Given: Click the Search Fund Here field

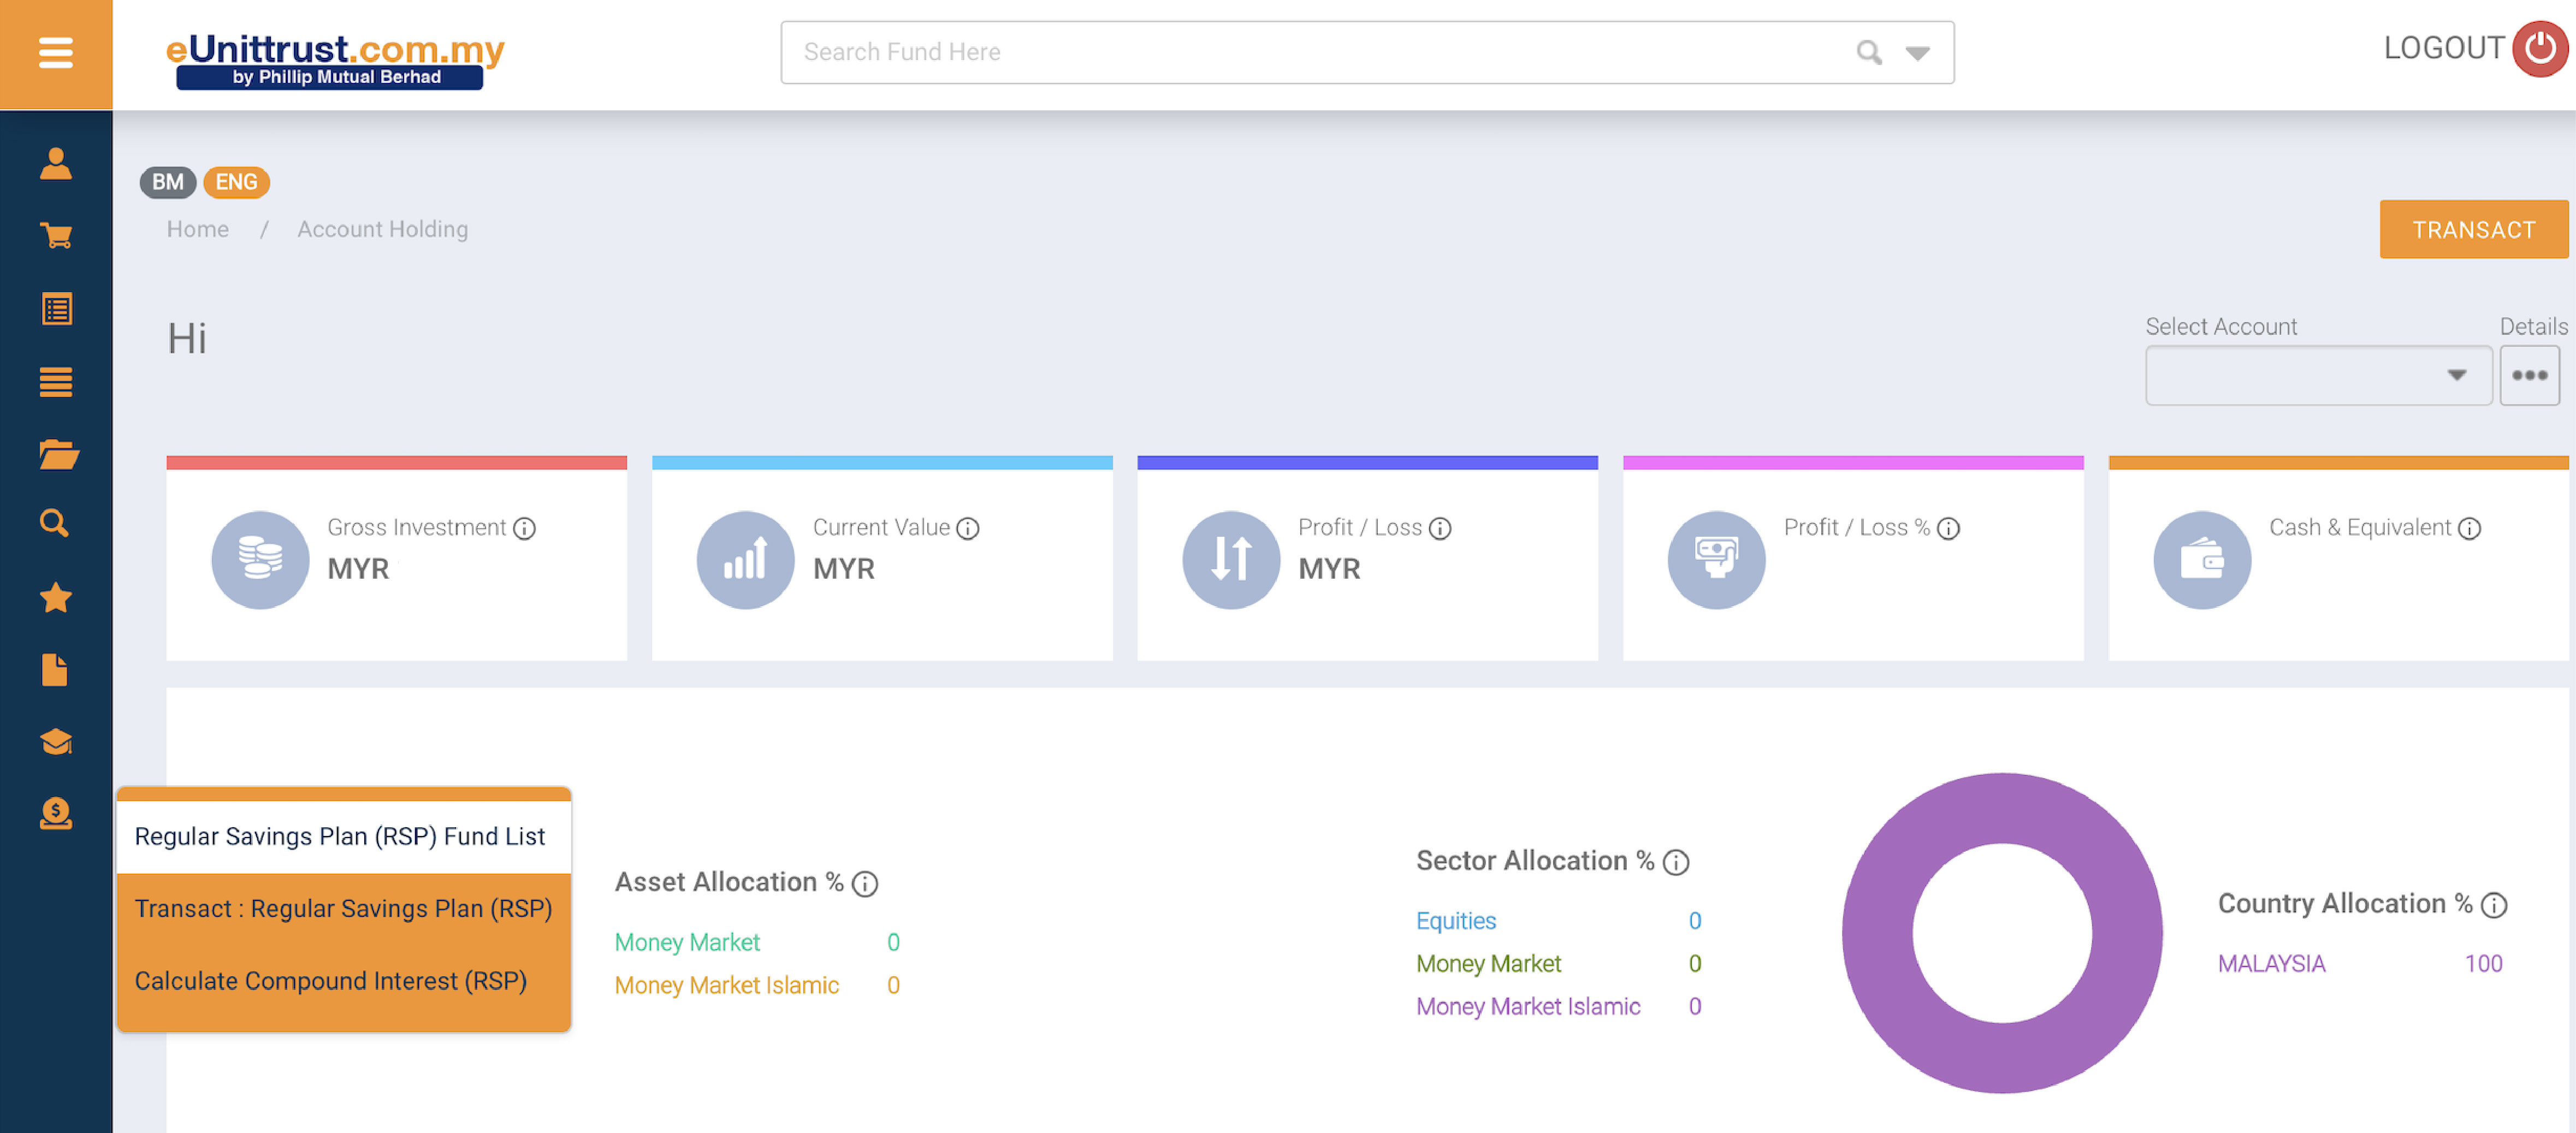Looking at the screenshot, I should pos(1300,52).
